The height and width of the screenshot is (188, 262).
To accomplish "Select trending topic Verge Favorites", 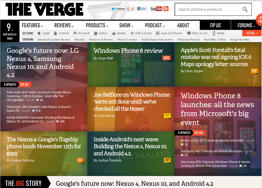I will pyautogui.click(x=240, y=40).
